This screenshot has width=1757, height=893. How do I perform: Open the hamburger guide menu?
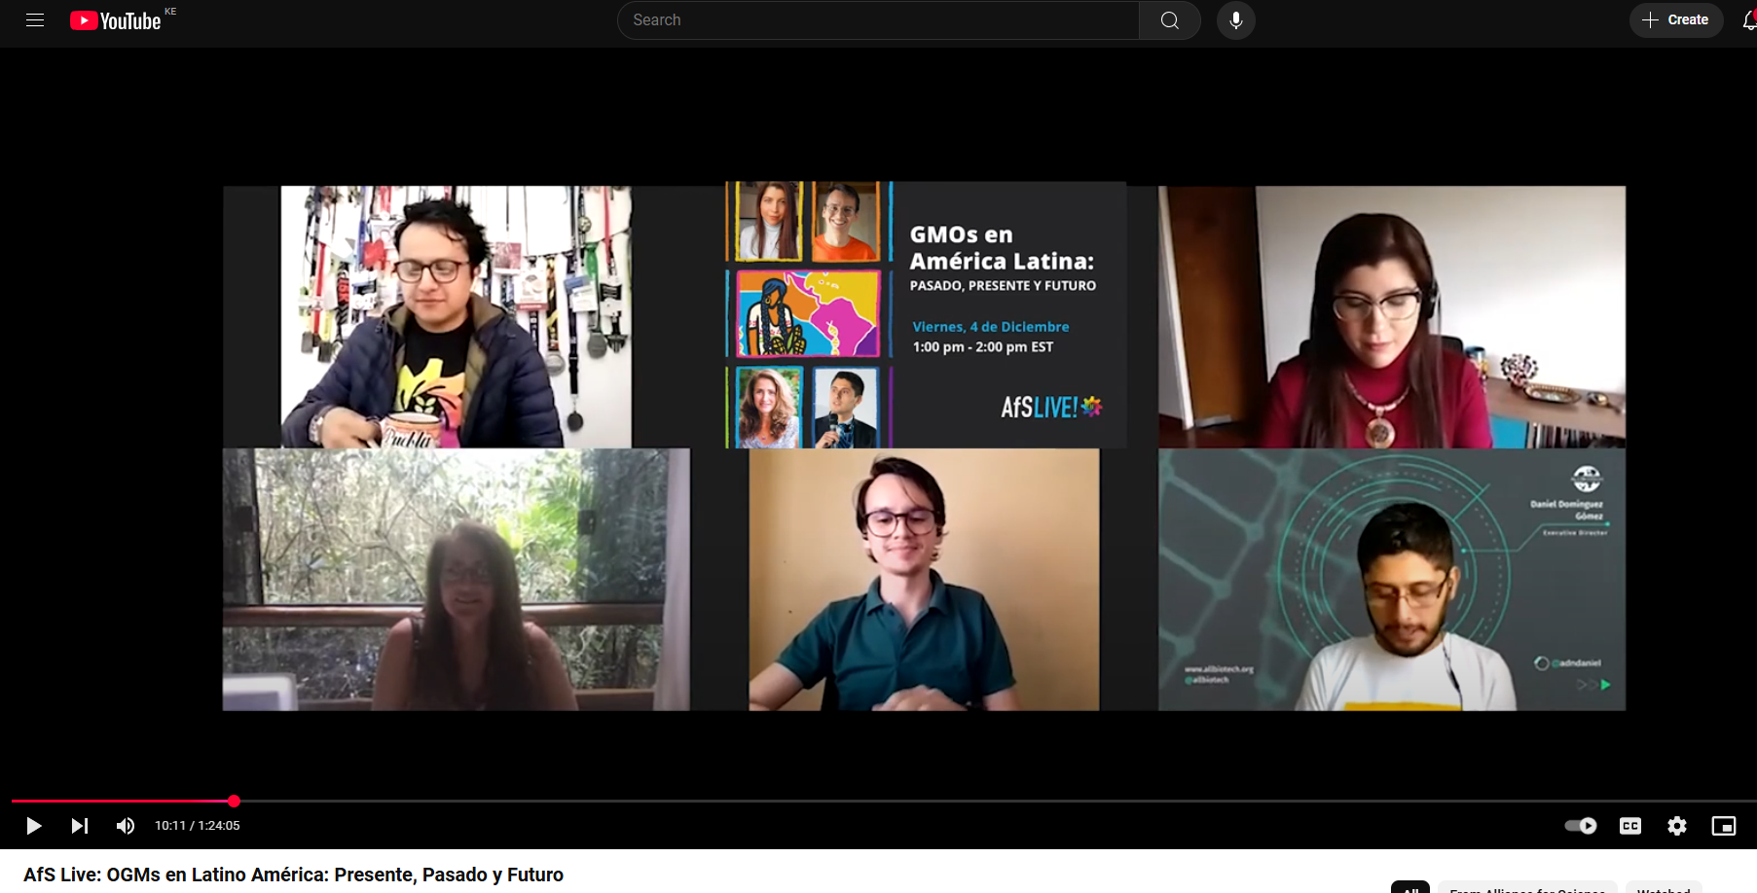(x=35, y=20)
